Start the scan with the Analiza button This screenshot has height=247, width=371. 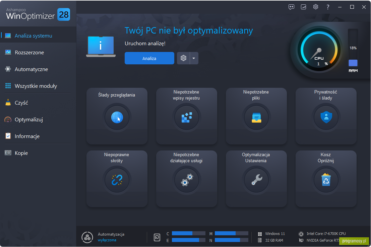149,58
